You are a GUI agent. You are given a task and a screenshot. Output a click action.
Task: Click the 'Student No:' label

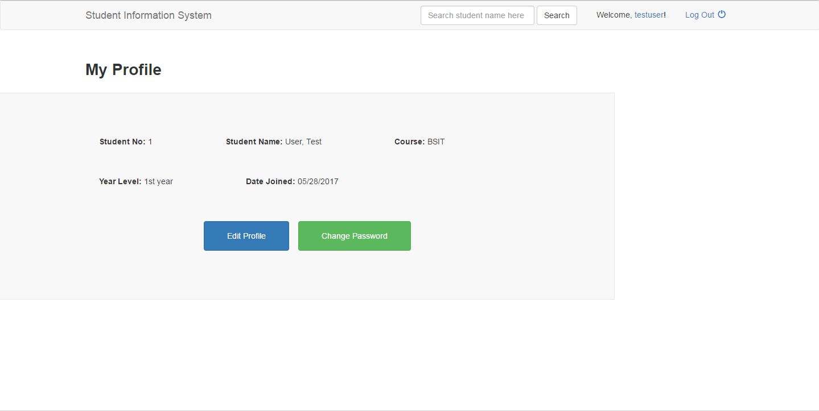pos(122,142)
